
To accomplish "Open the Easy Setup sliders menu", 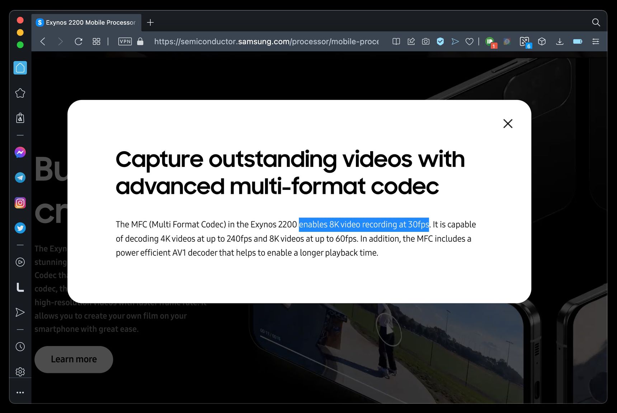I will (595, 42).
